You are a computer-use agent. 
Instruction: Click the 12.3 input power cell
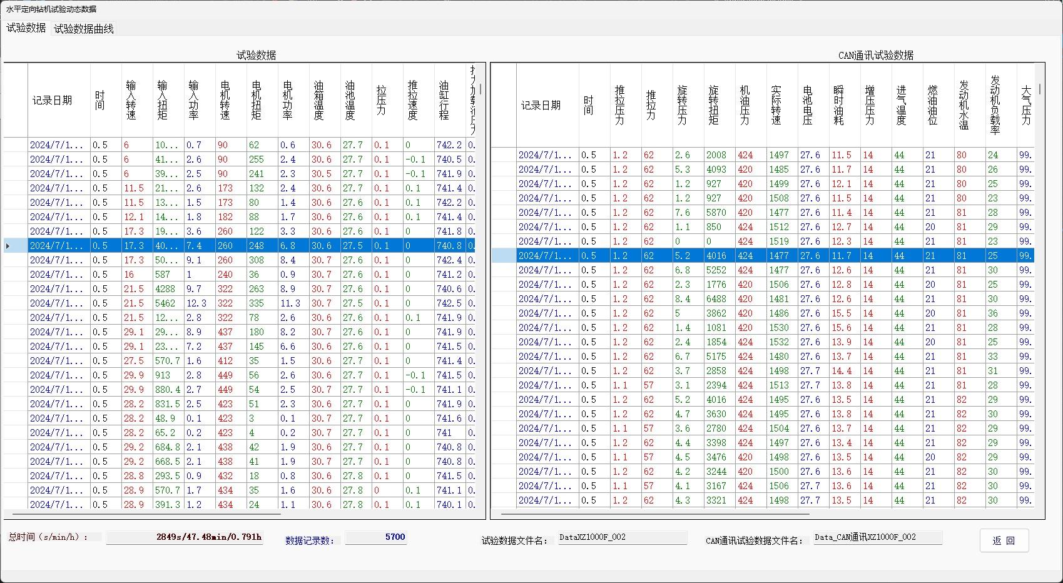200,303
